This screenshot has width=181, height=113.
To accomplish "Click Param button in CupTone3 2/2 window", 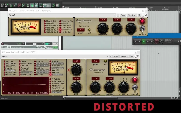I will coord(115,56).
